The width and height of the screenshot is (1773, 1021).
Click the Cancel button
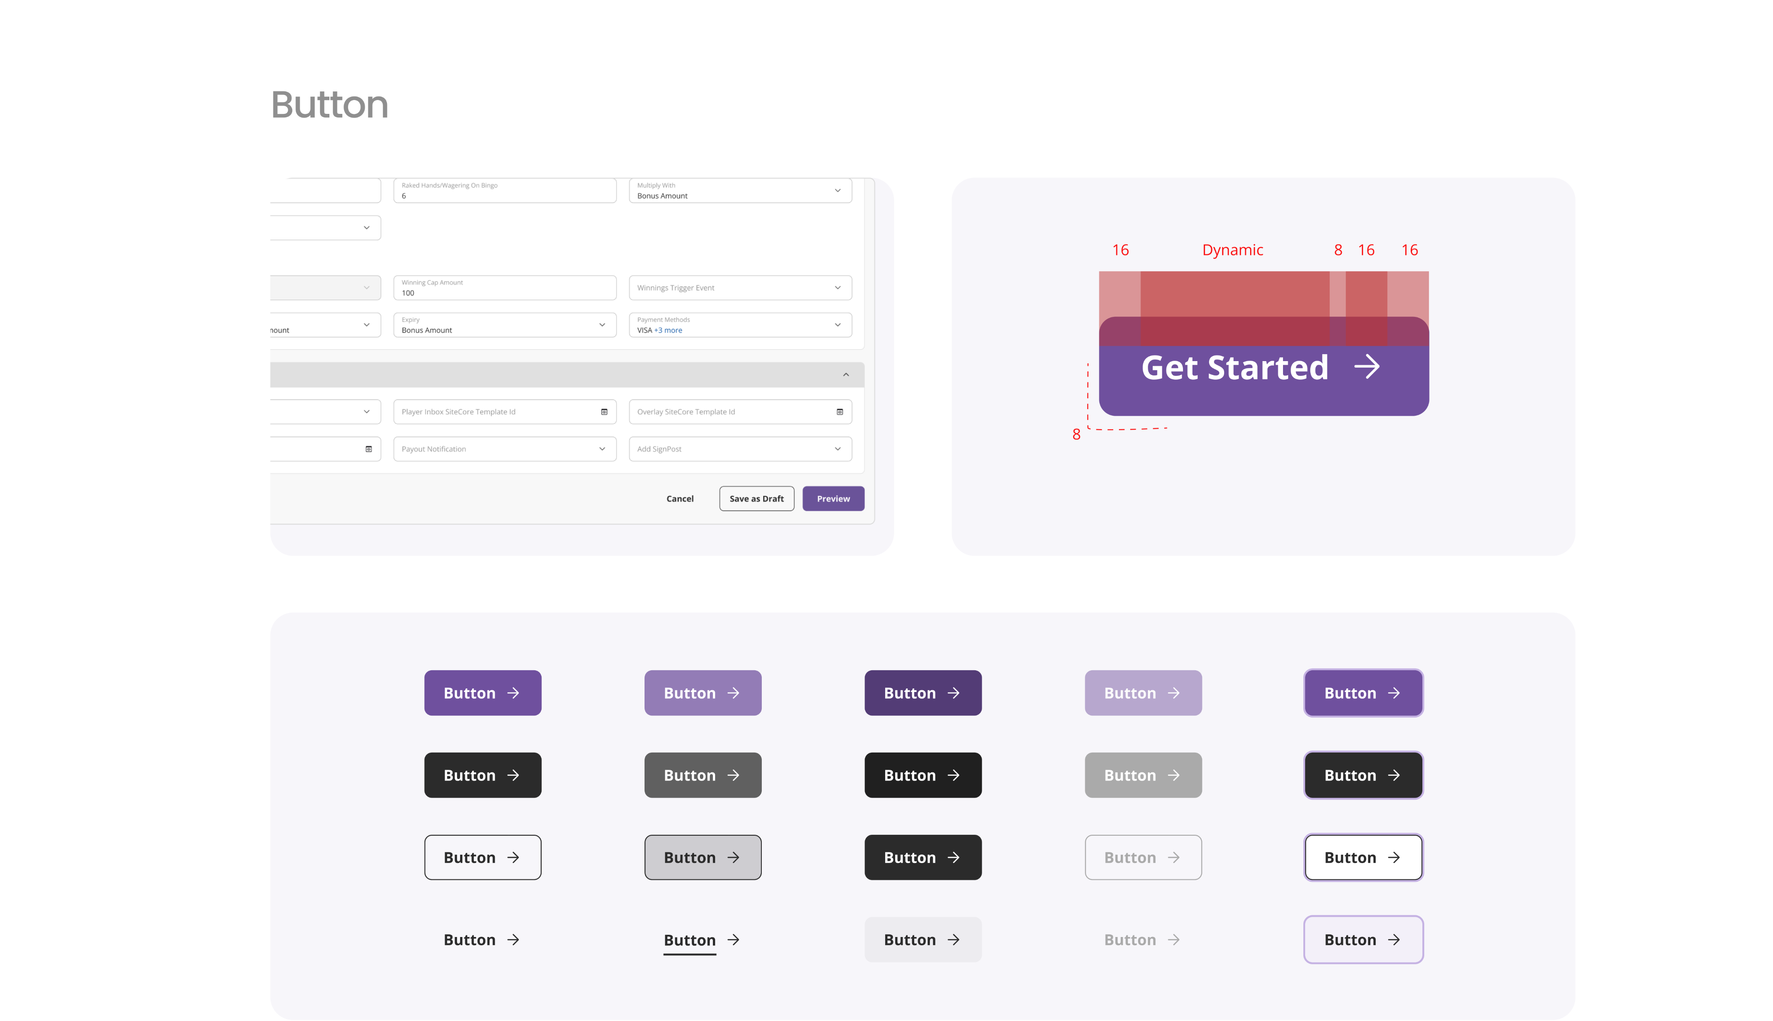[680, 498]
